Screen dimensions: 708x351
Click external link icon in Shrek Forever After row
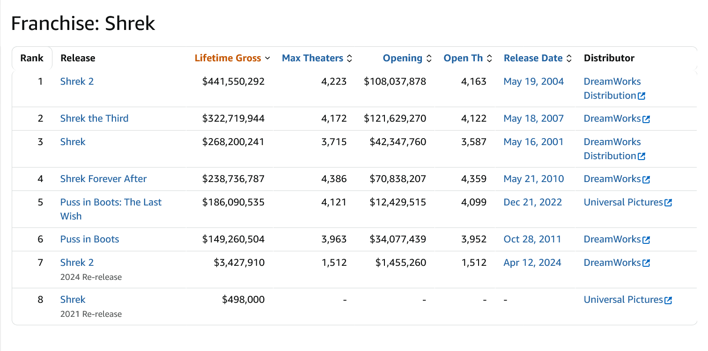point(646,179)
